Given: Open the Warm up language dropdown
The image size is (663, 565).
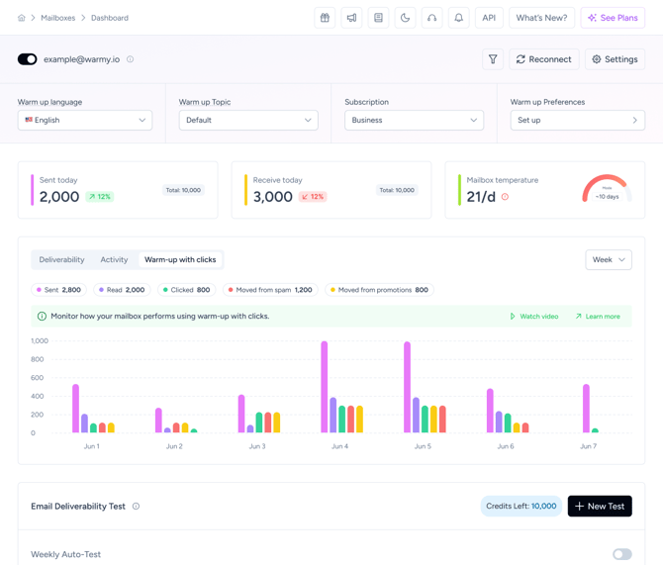Looking at the screenshot, I should point(85,120).
